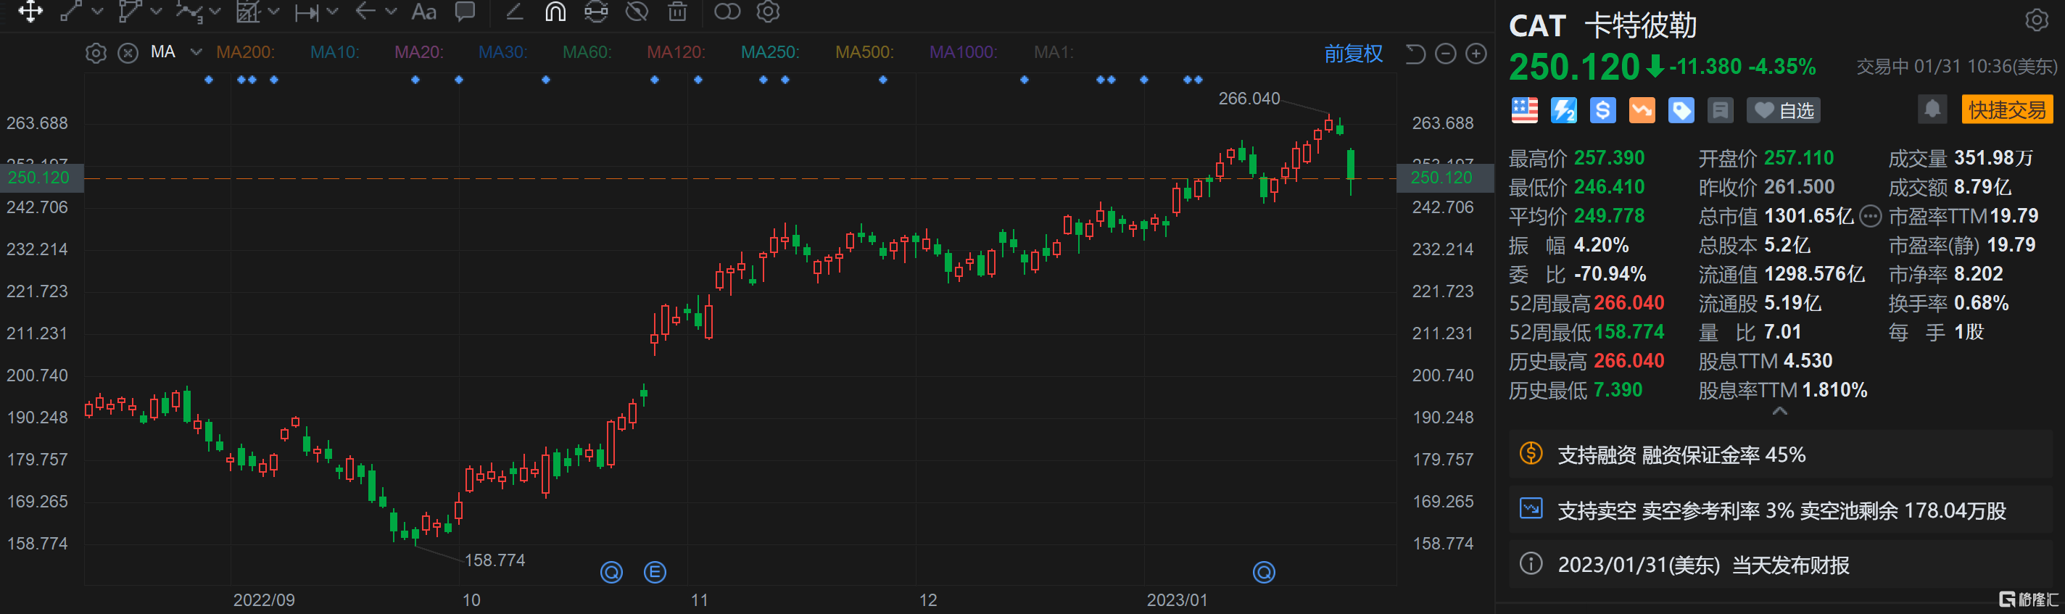2065x614 pixels.
Task: Add a comment bubble note
Action: click(465, 11)
